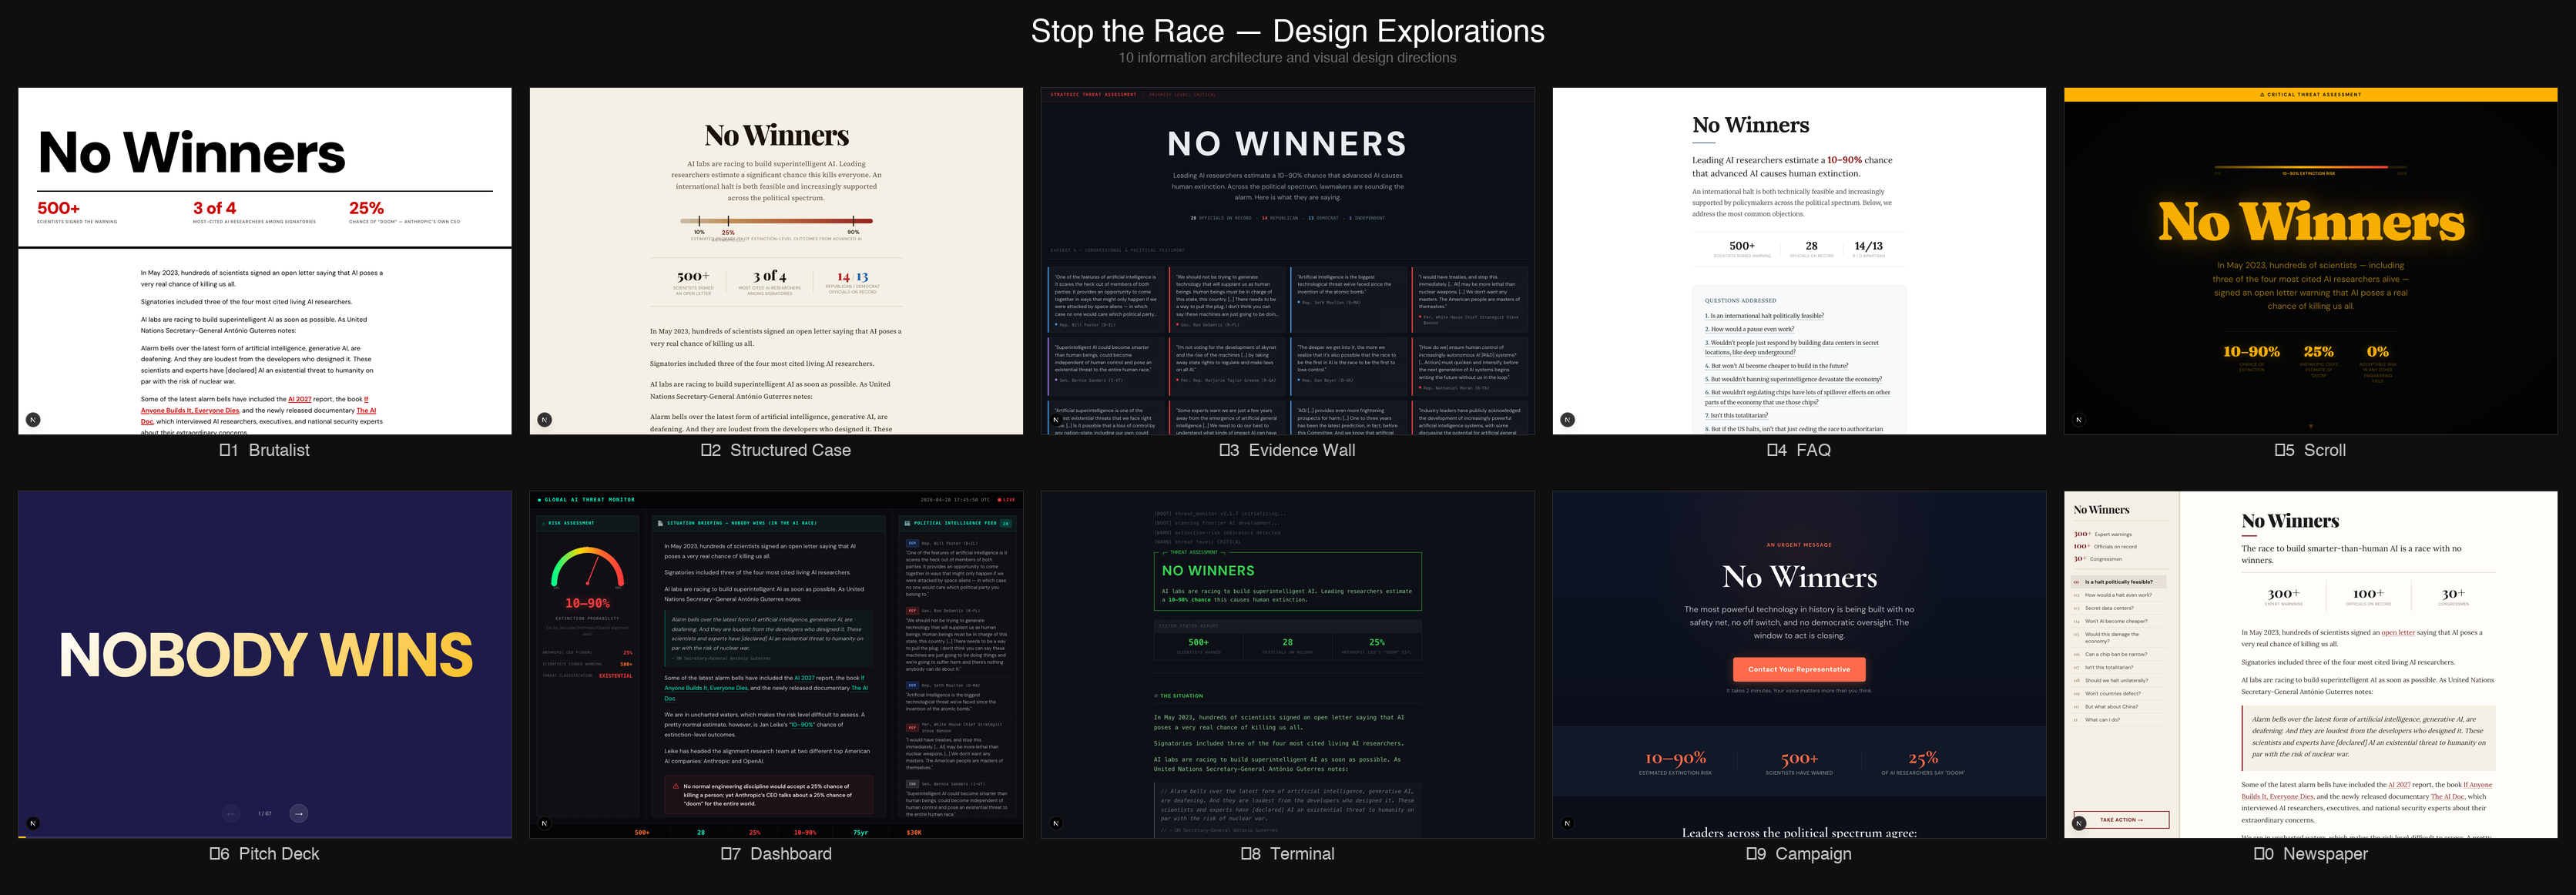2576x895 pixels.
Task: Click the Contact Your Representative button
Action: pos(1799,669)
